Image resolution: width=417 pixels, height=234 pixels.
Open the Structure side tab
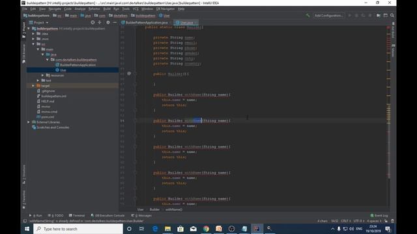pos(24,174)
